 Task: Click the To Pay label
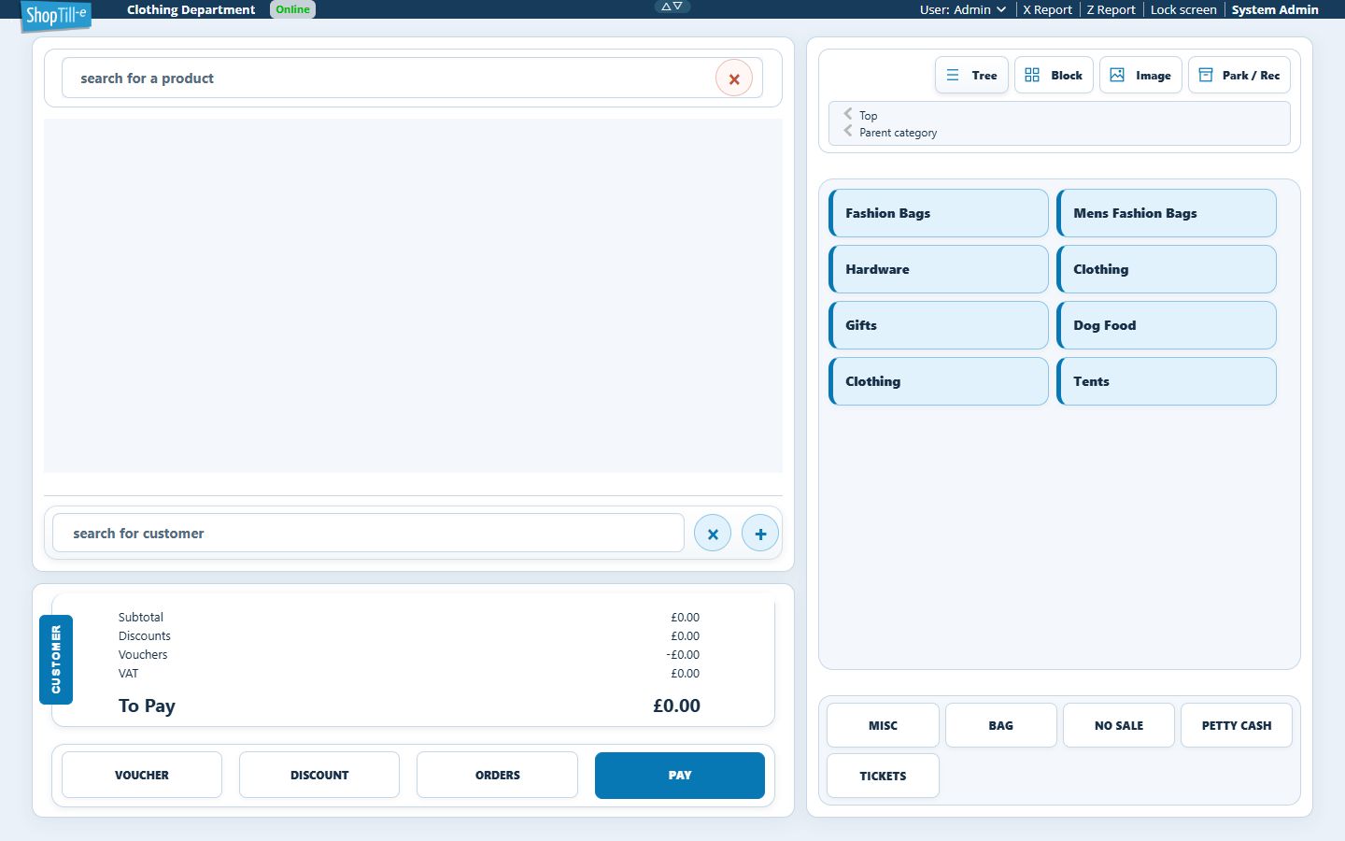point(147,706)
